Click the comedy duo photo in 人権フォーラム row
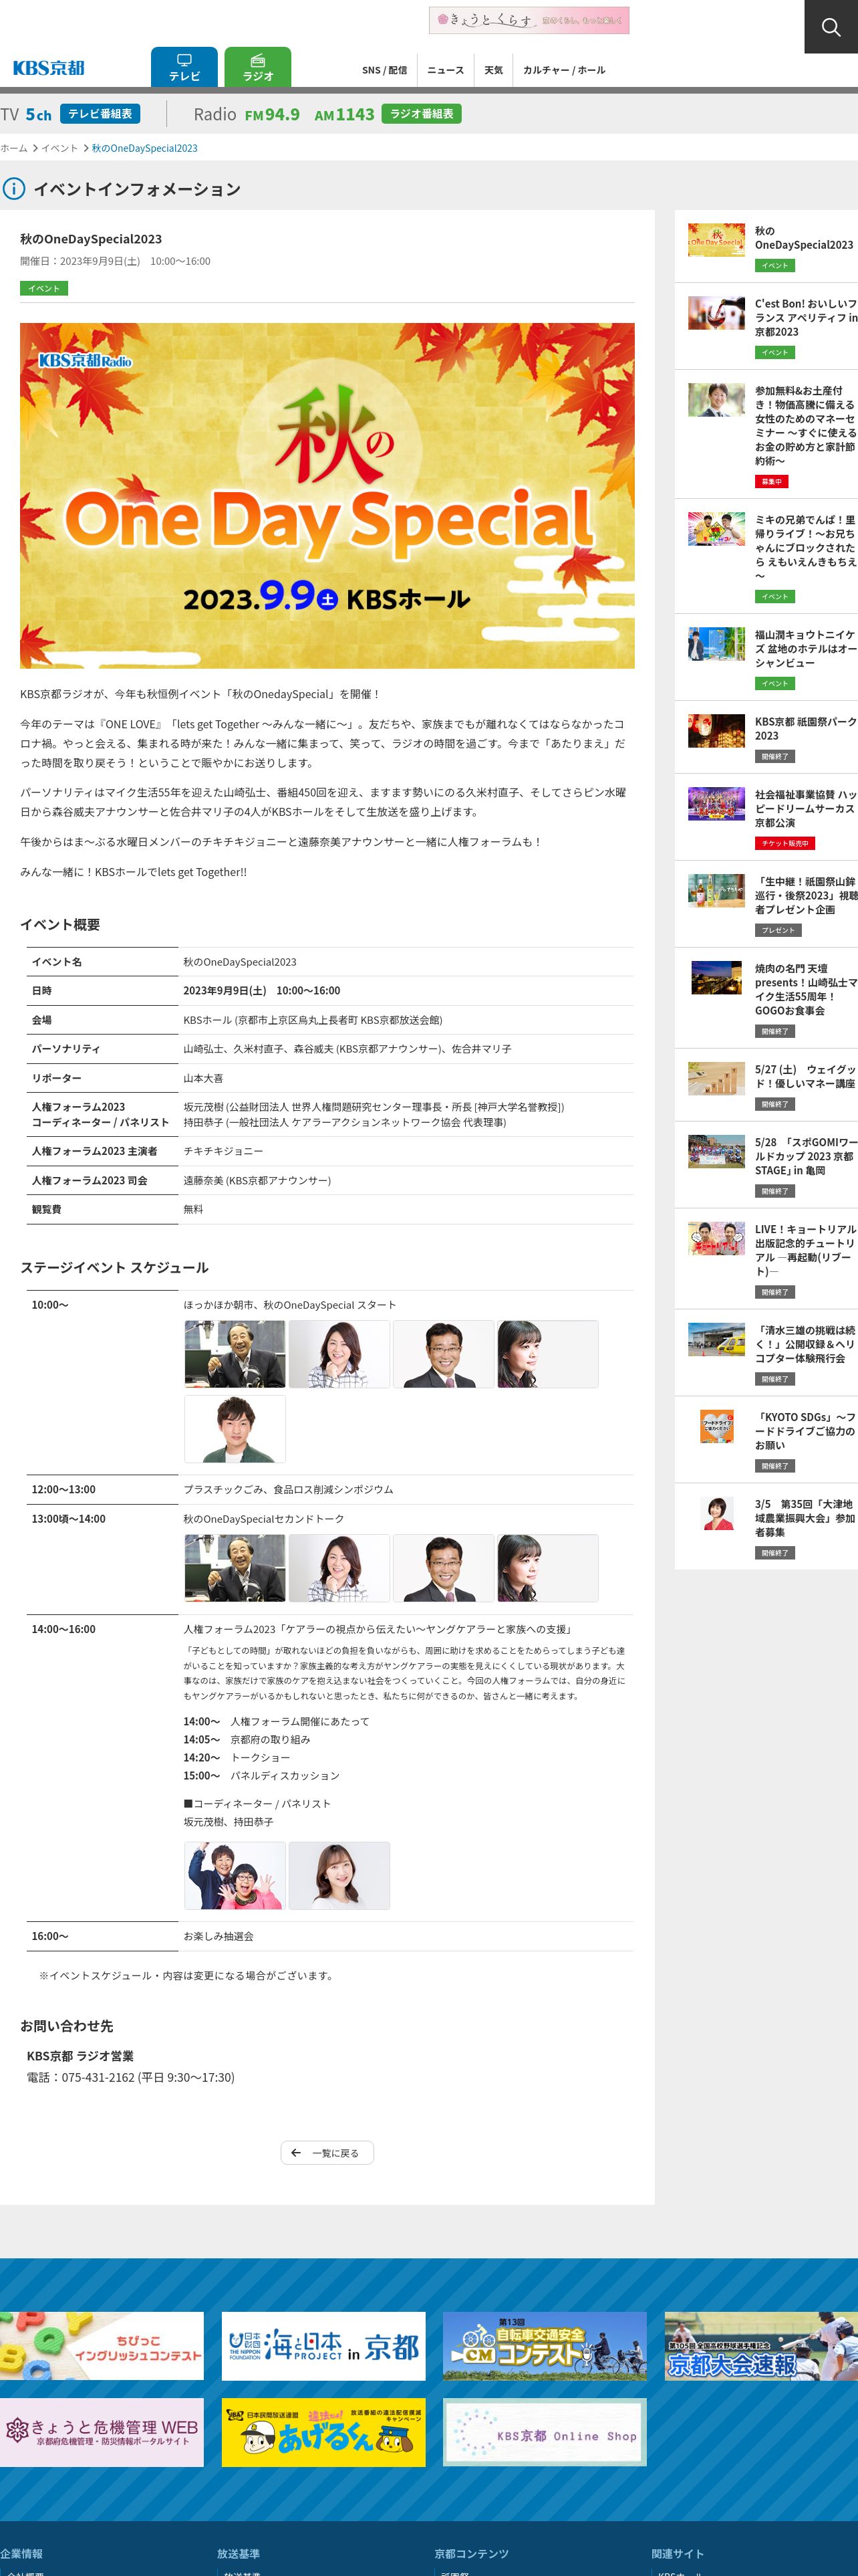Viewport: 858px width, 2576px height. pyautogui.click(x=236, y=1876)
